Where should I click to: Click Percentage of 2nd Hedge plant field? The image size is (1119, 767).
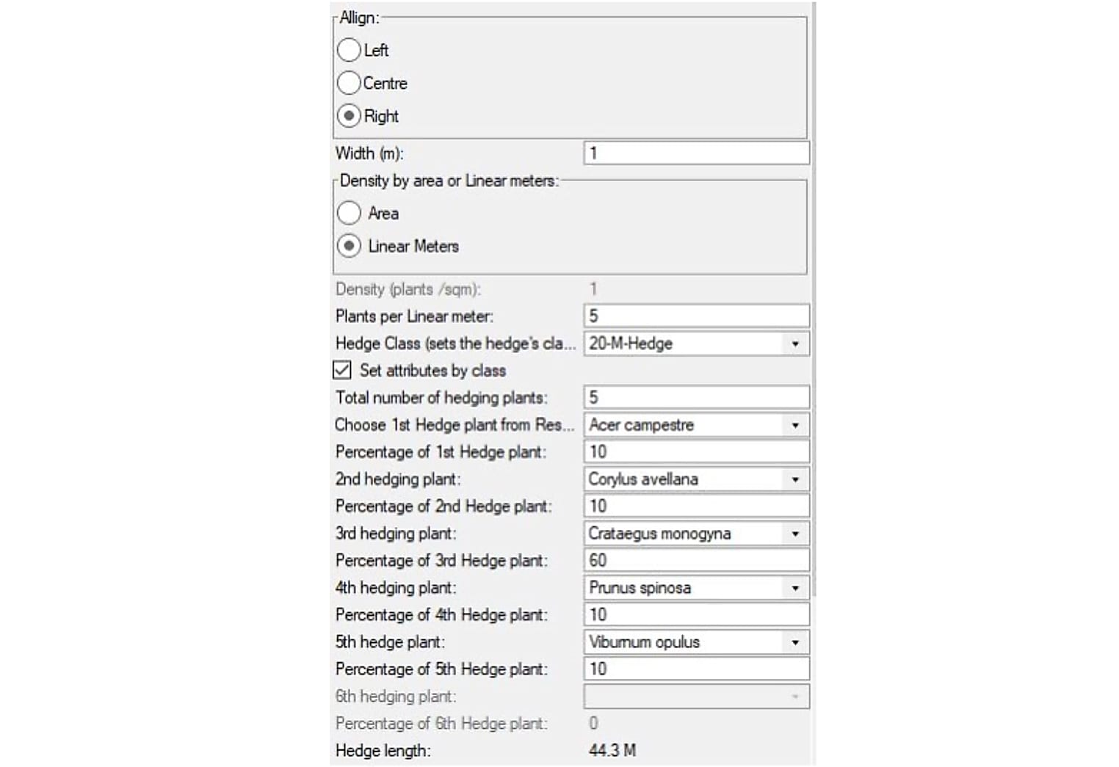(696, 506)
